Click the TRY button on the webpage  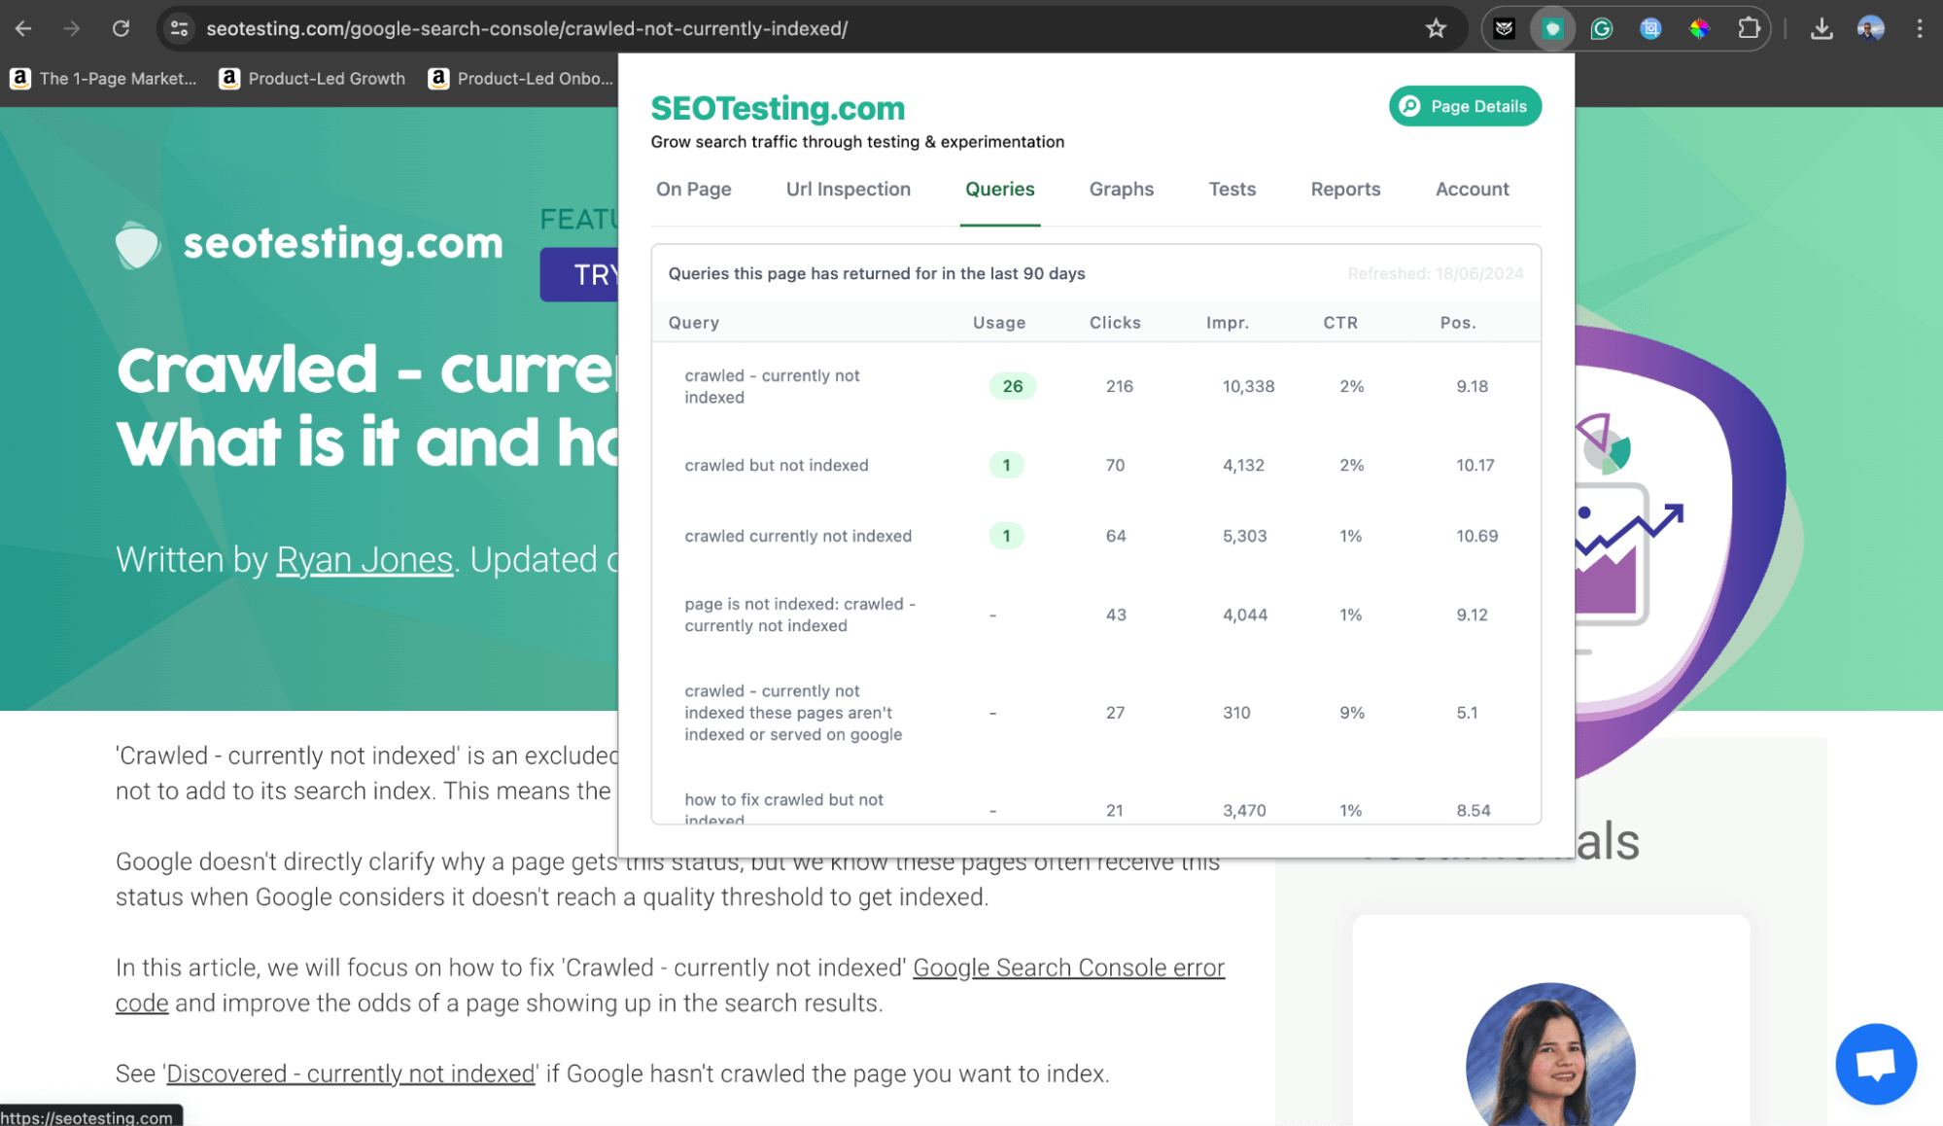(579, 274)
